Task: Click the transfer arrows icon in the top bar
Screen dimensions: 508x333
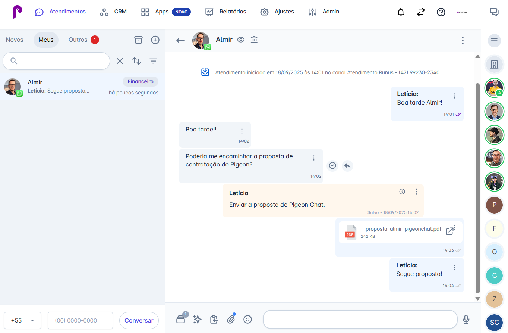Action: point(421,12)
